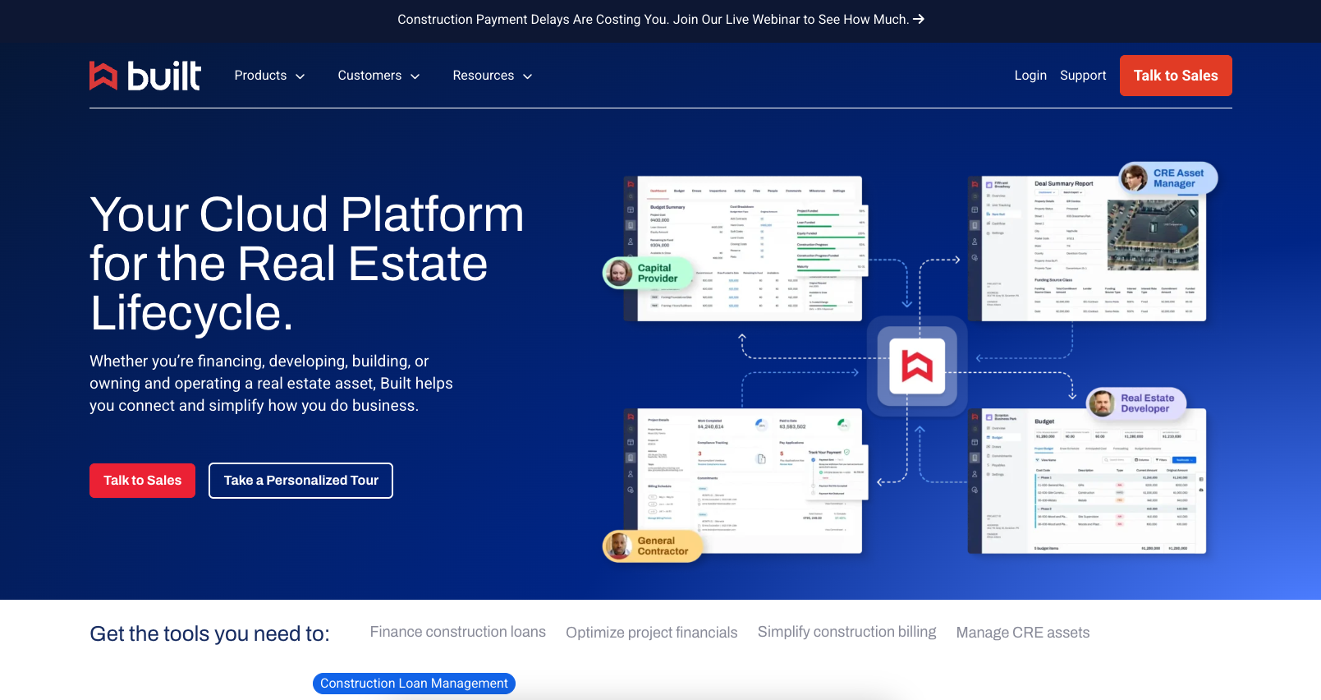Viewport: 1321px width, 700px height.
Task: Select the Optimize project financials tab
Action: click(651, 633)
